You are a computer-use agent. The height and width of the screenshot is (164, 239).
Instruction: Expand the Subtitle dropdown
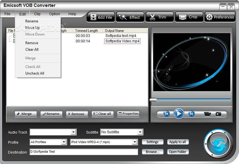(x=140, y=132)
